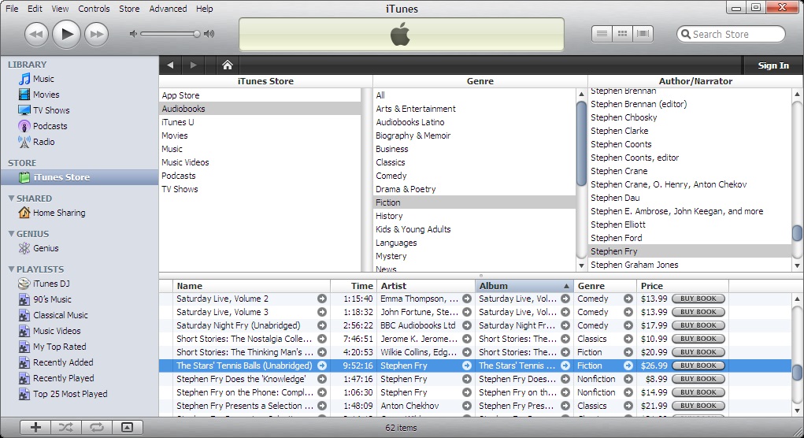Sort by the Time column header
804x438 pixels.
coord(354,286)
